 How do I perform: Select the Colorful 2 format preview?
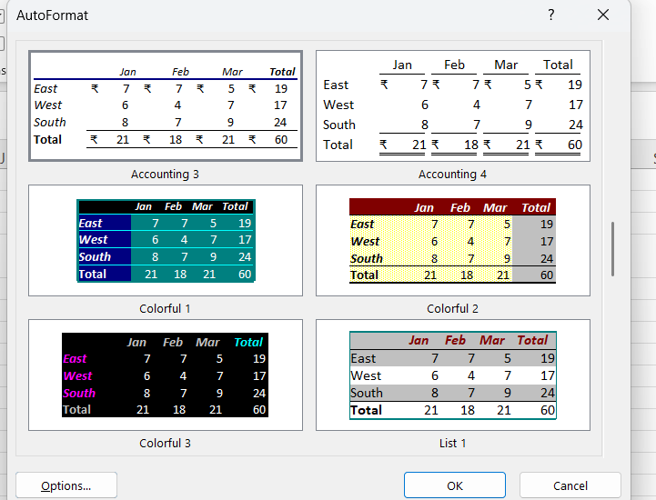452,241
